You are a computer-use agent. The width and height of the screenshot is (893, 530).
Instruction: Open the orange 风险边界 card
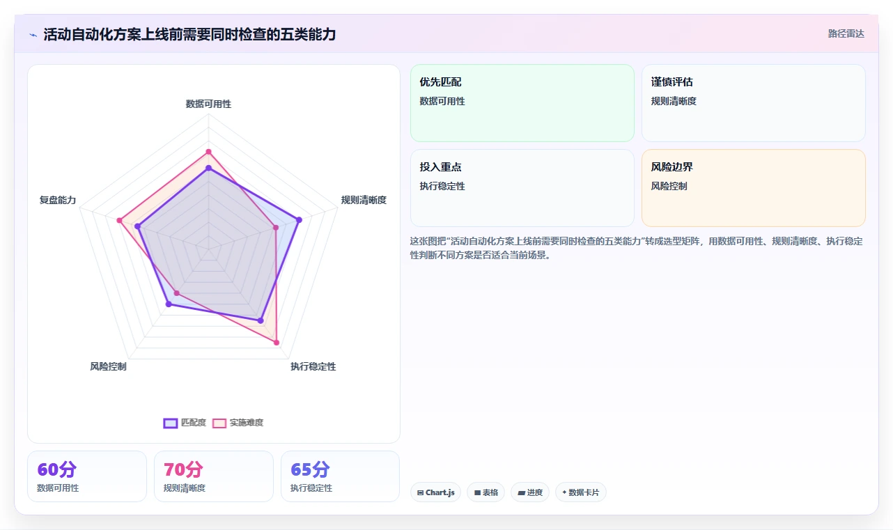coord(754,188)
